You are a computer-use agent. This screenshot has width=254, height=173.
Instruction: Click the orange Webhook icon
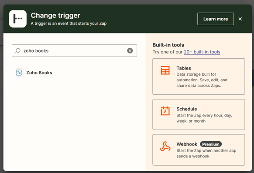coord(165,146)
